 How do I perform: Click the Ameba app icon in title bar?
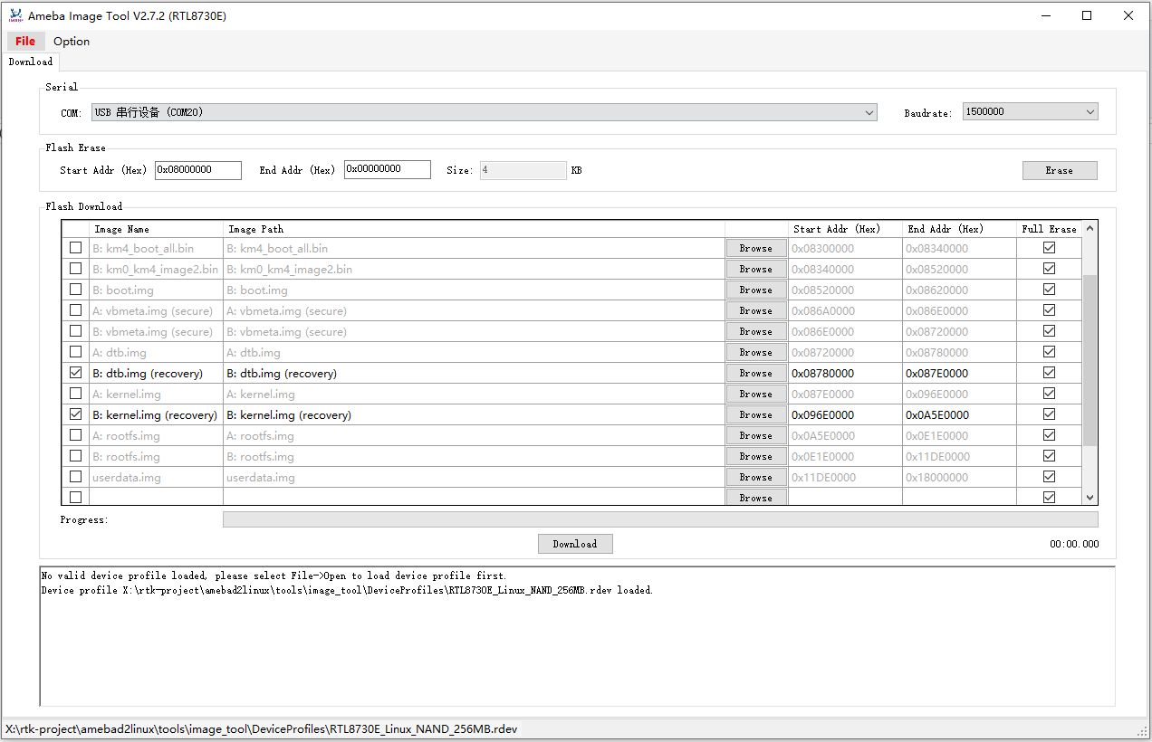click(x=15, y=15)
